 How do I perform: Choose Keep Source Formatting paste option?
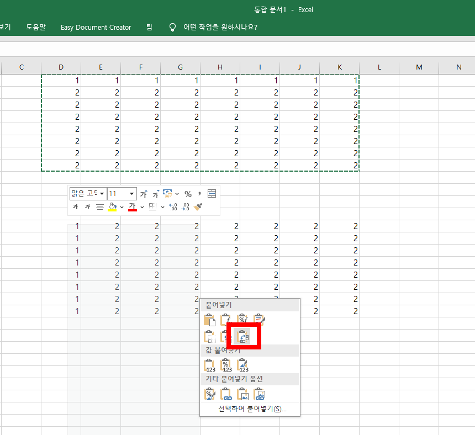coord(259,320)
